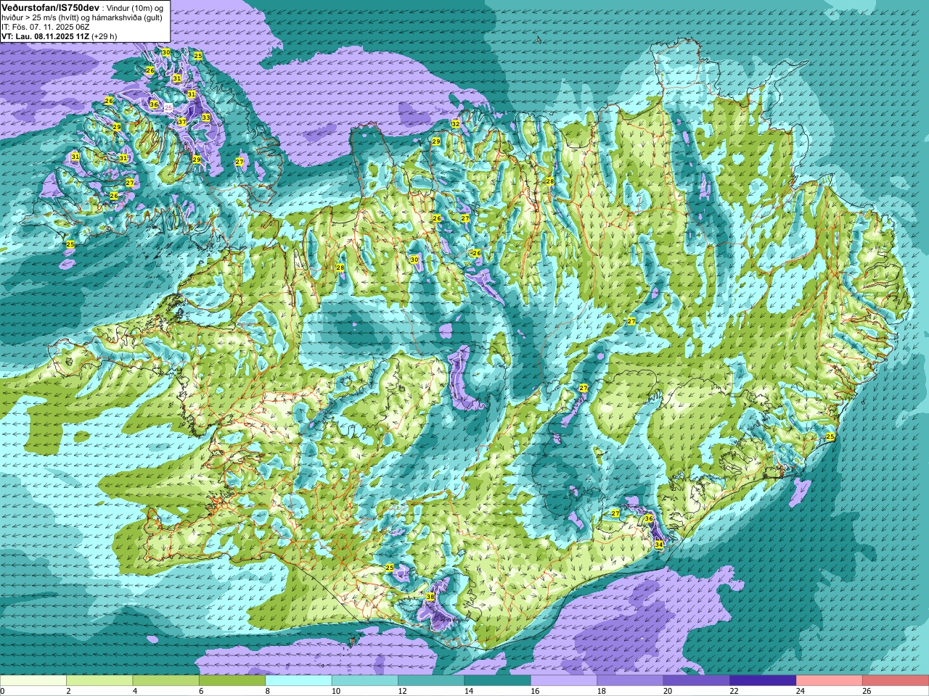The image size is (929, 696).
Task: Select the 0–2 pale yellow legend swatch
Action: pyautogui.click(x=33, y=681)
